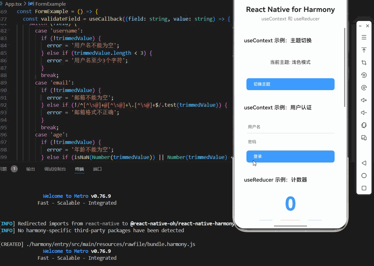Click code line '用户名不能为空'
The width and height of the screenshot is (374, 266).
tap(83, 45)
